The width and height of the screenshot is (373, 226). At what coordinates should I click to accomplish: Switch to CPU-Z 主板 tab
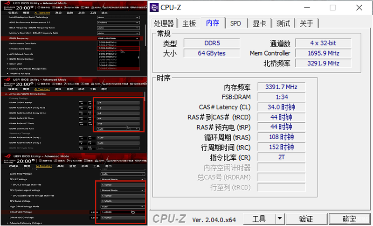pyautogui.click(x=189, y=23)
